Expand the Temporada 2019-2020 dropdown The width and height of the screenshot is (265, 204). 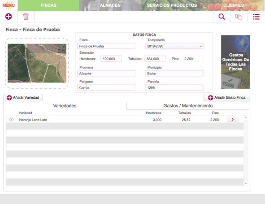174,46
